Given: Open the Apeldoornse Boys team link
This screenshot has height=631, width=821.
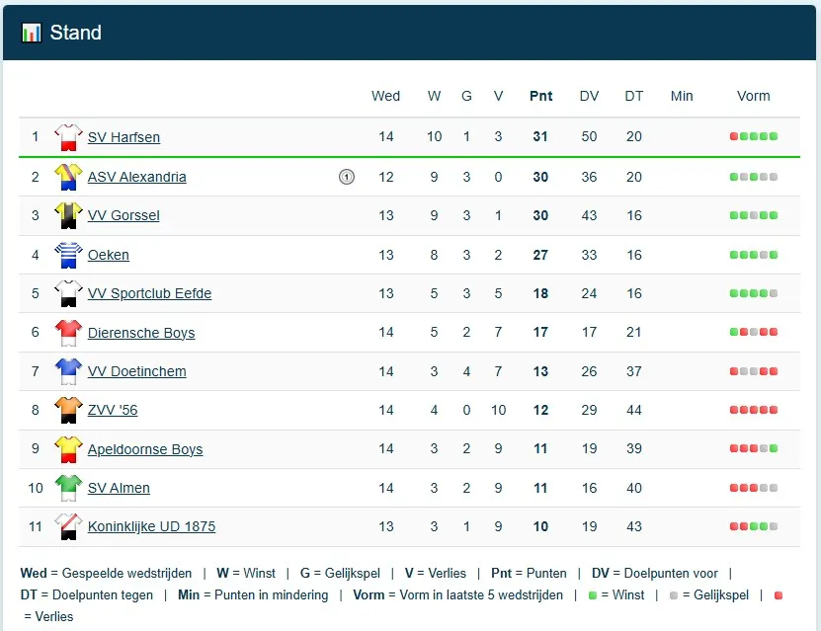Looking at the screenshot, I should pos(145,449).
